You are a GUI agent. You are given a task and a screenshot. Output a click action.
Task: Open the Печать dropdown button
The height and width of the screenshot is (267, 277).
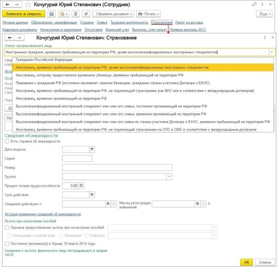[148, 14]
